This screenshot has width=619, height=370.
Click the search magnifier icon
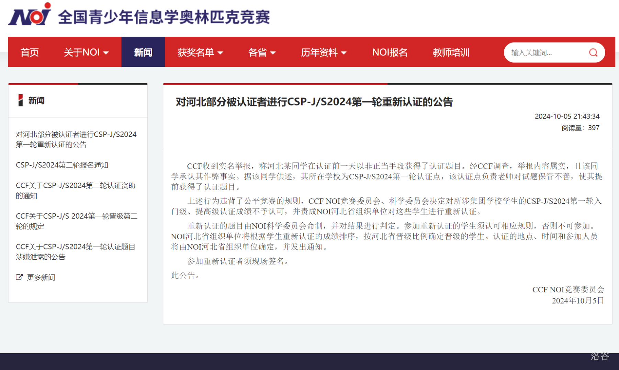593,52
